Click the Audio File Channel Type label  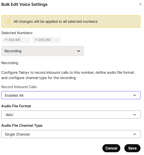click(22, 125)
